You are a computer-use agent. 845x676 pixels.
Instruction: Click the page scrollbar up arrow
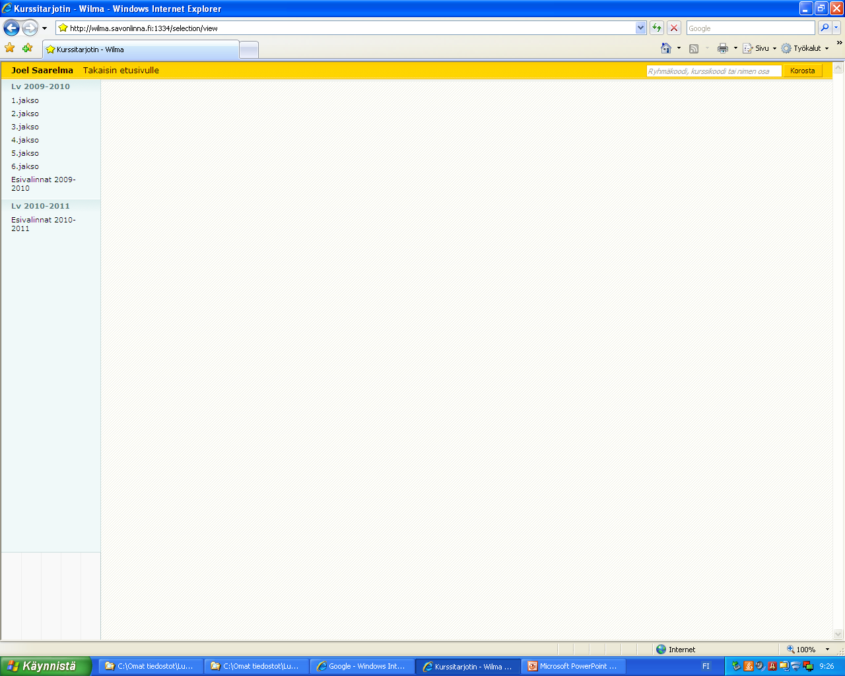pyautogui.click(x=838, y=68)
